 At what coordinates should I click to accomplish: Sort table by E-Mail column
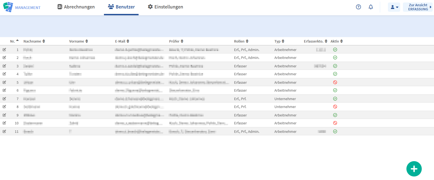(x=122, y=41)
